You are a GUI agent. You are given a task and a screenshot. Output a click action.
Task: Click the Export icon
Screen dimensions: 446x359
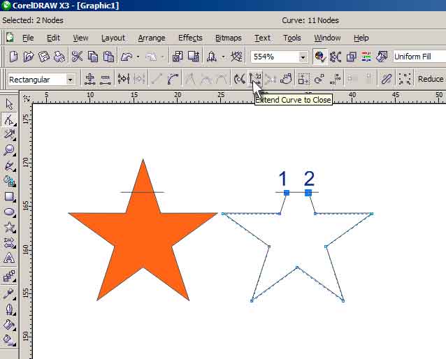(194, 57)
